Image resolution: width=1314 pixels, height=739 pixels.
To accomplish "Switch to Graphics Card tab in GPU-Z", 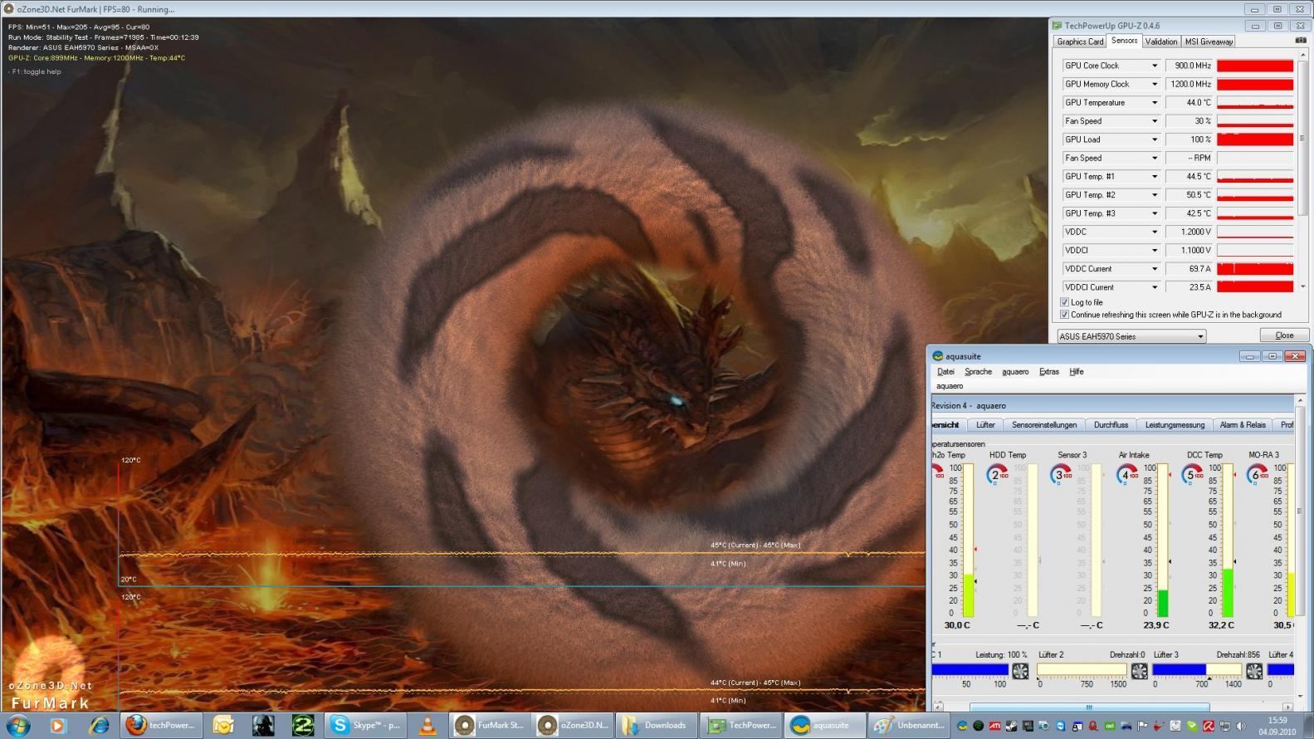I will (1080, 42).
